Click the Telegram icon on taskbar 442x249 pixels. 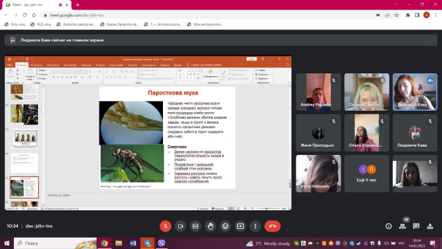[147, 243]
